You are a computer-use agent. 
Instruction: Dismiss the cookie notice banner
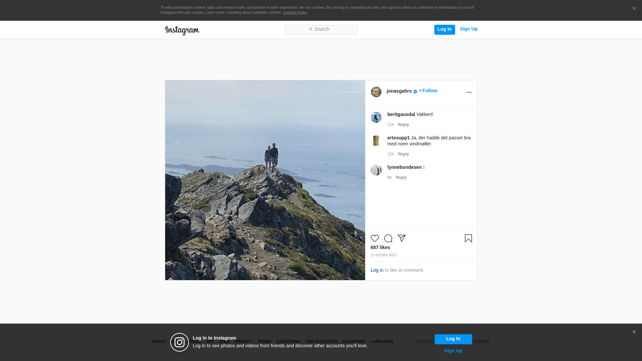pos(634,9)
